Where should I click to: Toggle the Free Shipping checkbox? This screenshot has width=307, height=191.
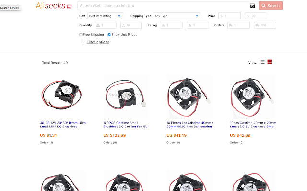point(81,35)
